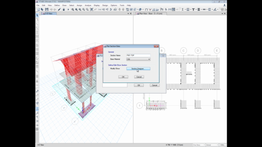The width and height of the screenshot is (262, 147).
Task: Click the concrete frame design square icon
Action: tap(188, 9)
